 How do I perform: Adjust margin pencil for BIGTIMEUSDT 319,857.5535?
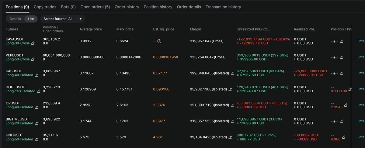coord(233,121)
